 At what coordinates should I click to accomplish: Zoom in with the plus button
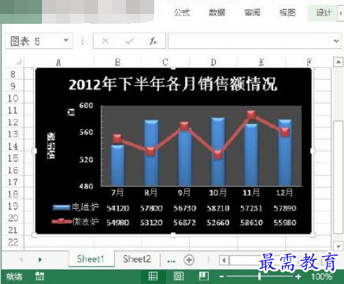coord(298,277)
